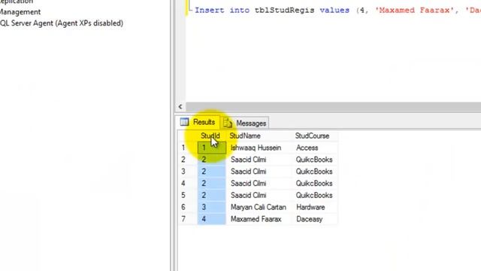This screenshot has width=481, height=271.
Task: Select row header number 2
Action: click(x=187, y=160)
